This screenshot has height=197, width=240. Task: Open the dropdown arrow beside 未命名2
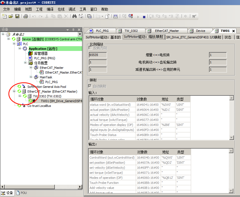point(80,34)
